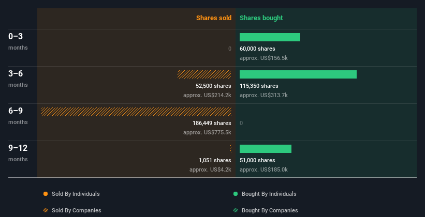Click the green 3–6 months bought bar
Image resolution: width=425 pixels, height=217 pixels.
click(298, 74)
